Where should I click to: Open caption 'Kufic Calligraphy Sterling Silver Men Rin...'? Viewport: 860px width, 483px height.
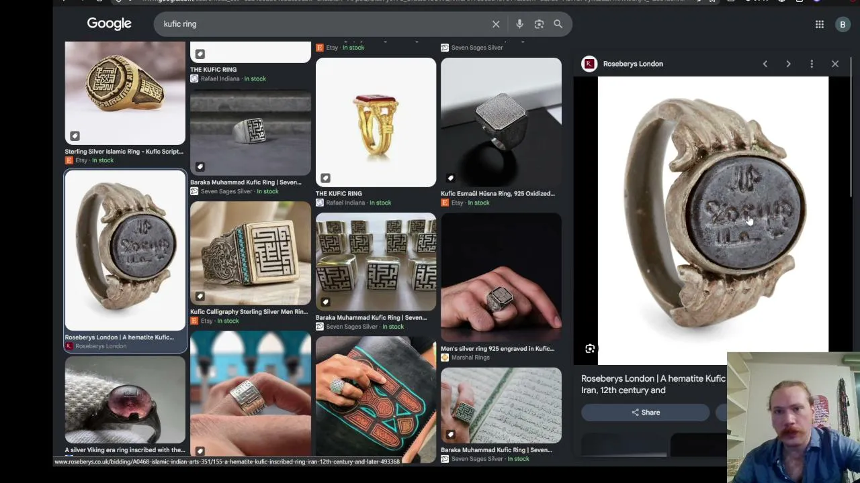tap(249, 312)
